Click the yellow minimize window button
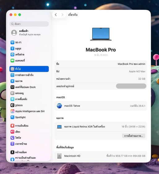Image resolution: width=159 pixels, height=174 pixels. coord(15,15)
